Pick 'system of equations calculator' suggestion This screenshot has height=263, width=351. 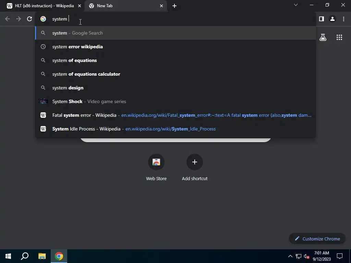(x=175, y=74)
